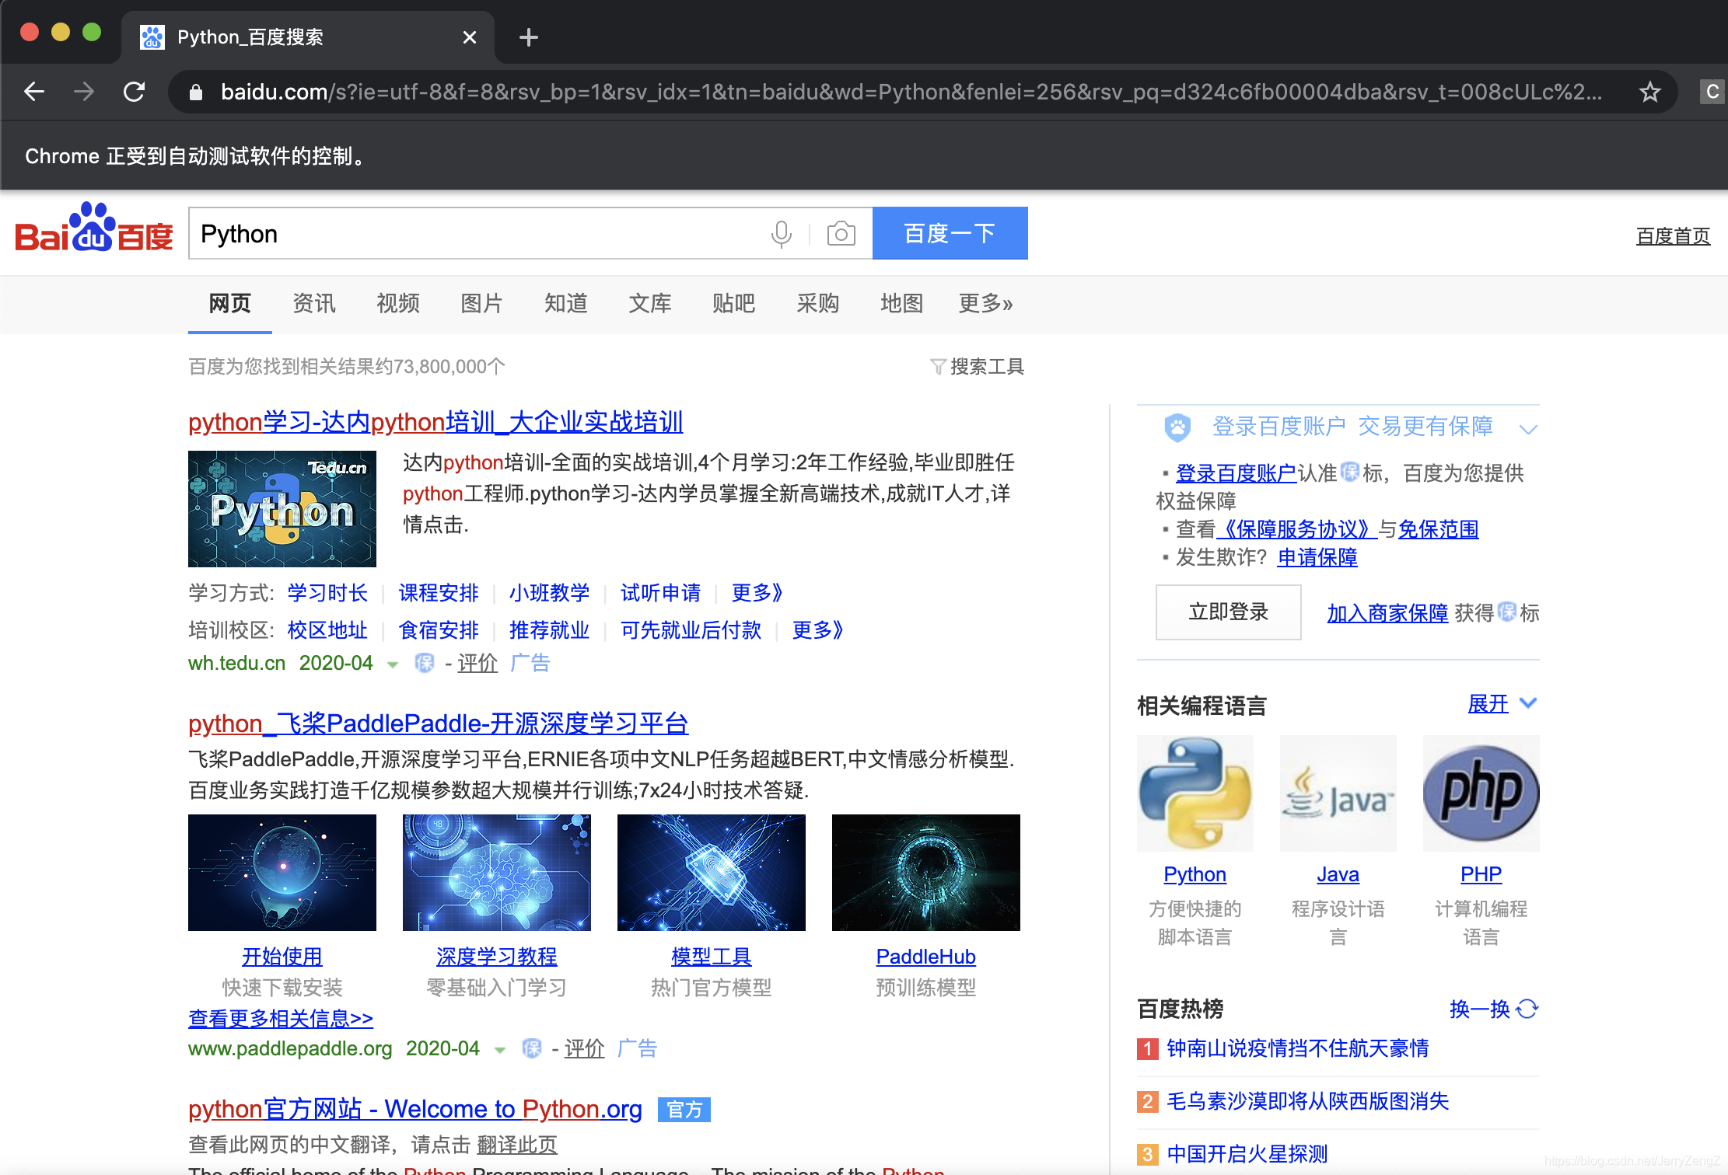Image resolution: width=1728 pixels, height=1175 pixels.
Task: Open the PaddleHub ring thumbnail
Action: click(926, 872)
